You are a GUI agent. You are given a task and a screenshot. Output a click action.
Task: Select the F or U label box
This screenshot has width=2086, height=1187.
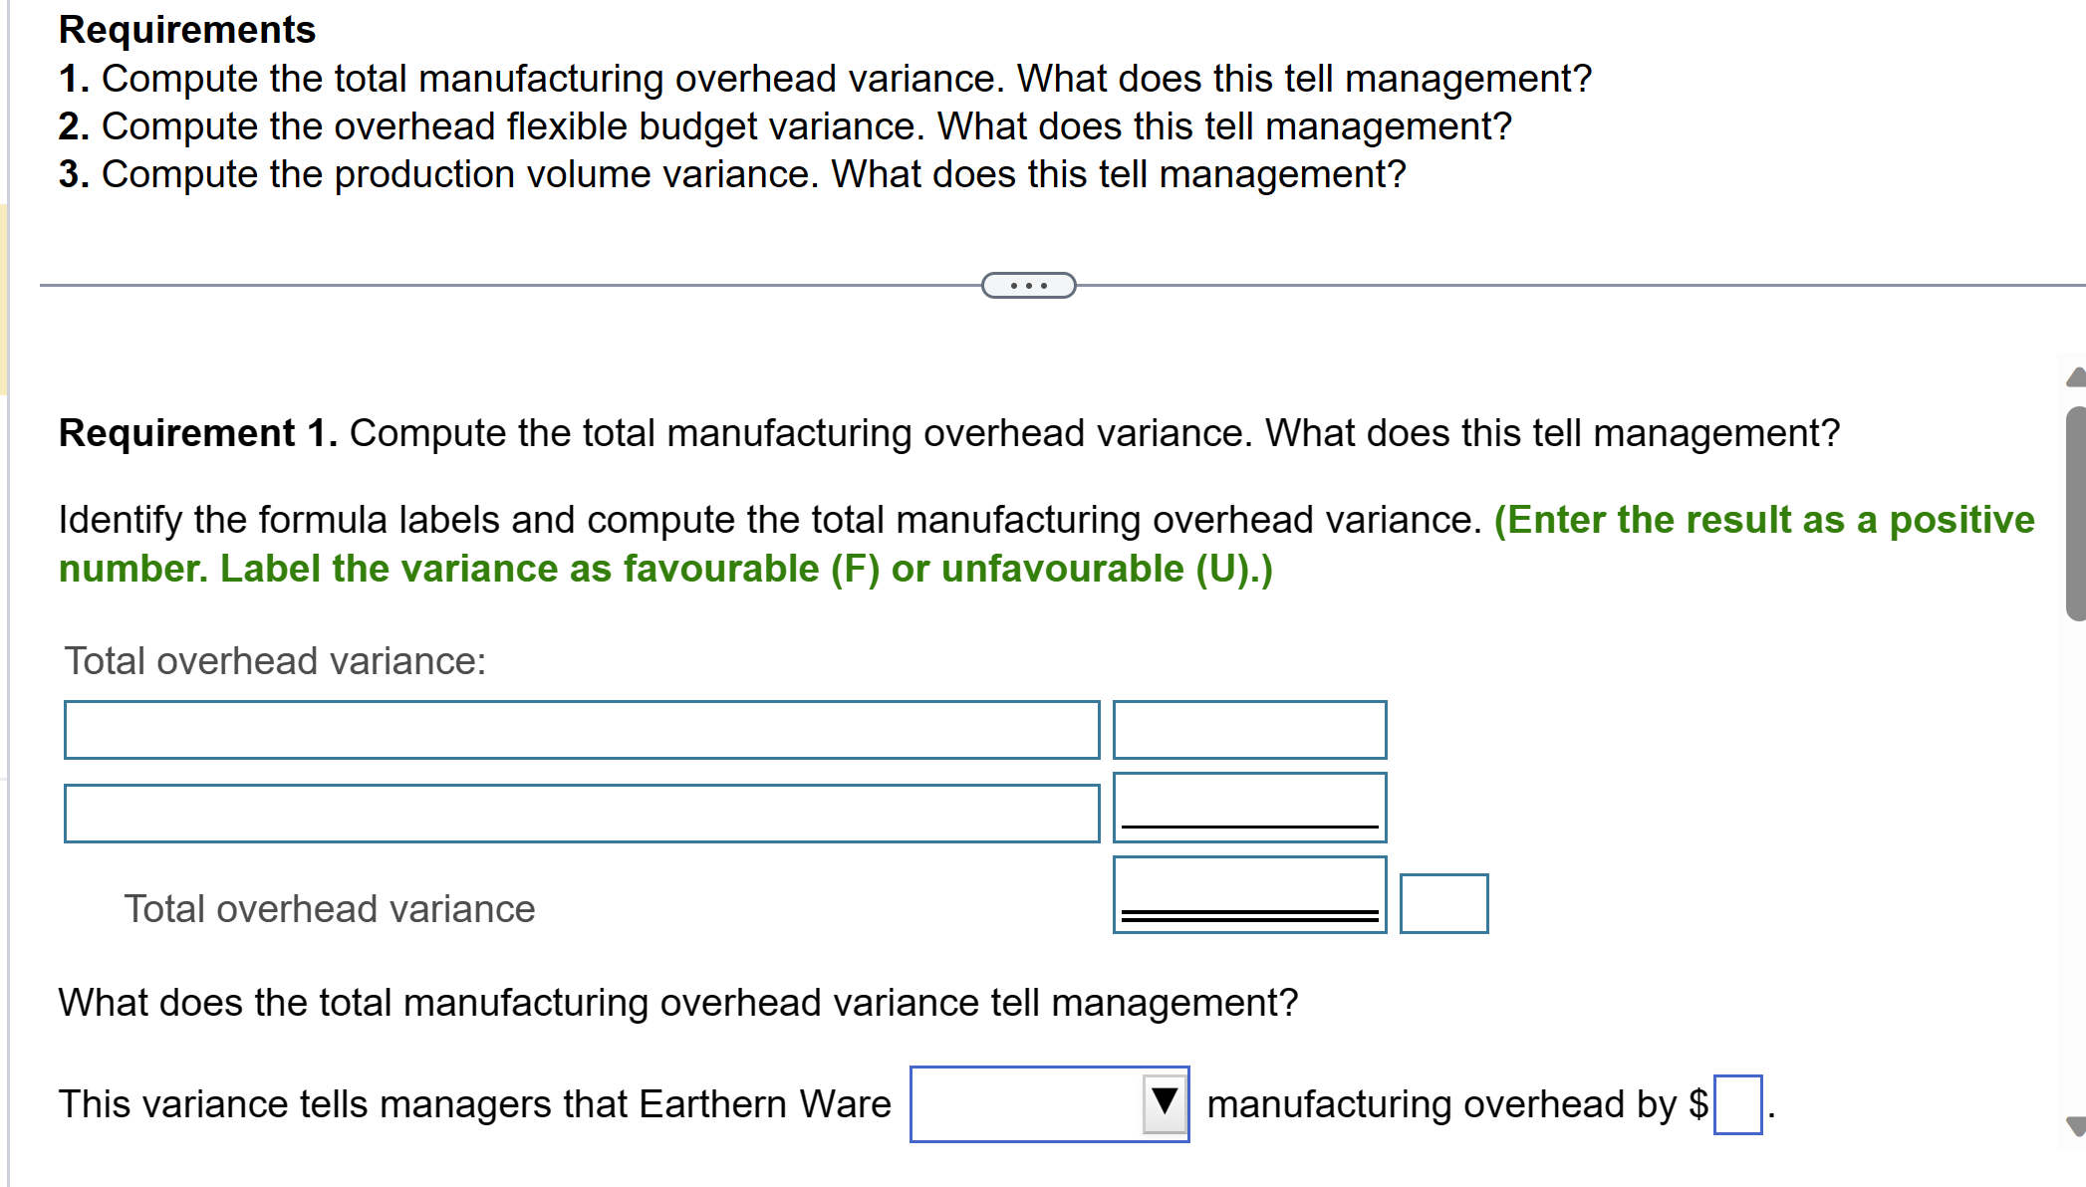(1443, 902)
